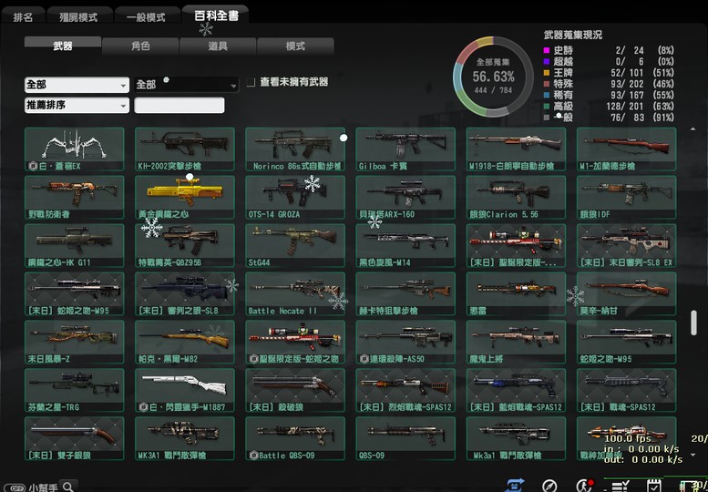The width and height of the screenshot is (708, 492).
Task: Click the 道具 sub-tab button
Action: pyautogui.click(x=218, y=46)
